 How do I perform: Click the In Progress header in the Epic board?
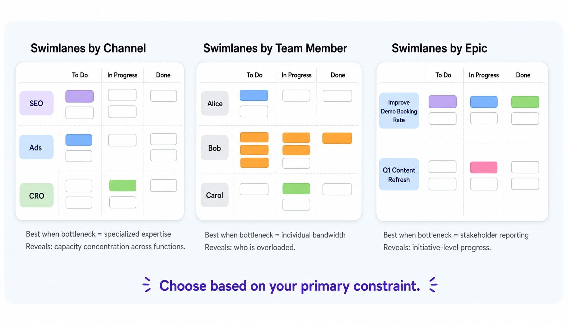(x=484, y=75)
